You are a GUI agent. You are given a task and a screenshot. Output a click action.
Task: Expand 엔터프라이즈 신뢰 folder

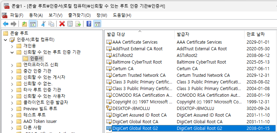click(12, 65)
